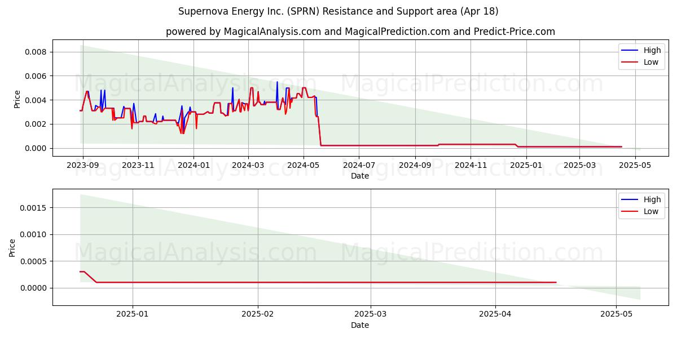Click the '2025-05' x-axis label in the bottom chart
The height and width of the screenshot is (338, 677).
tap(617, 314)
